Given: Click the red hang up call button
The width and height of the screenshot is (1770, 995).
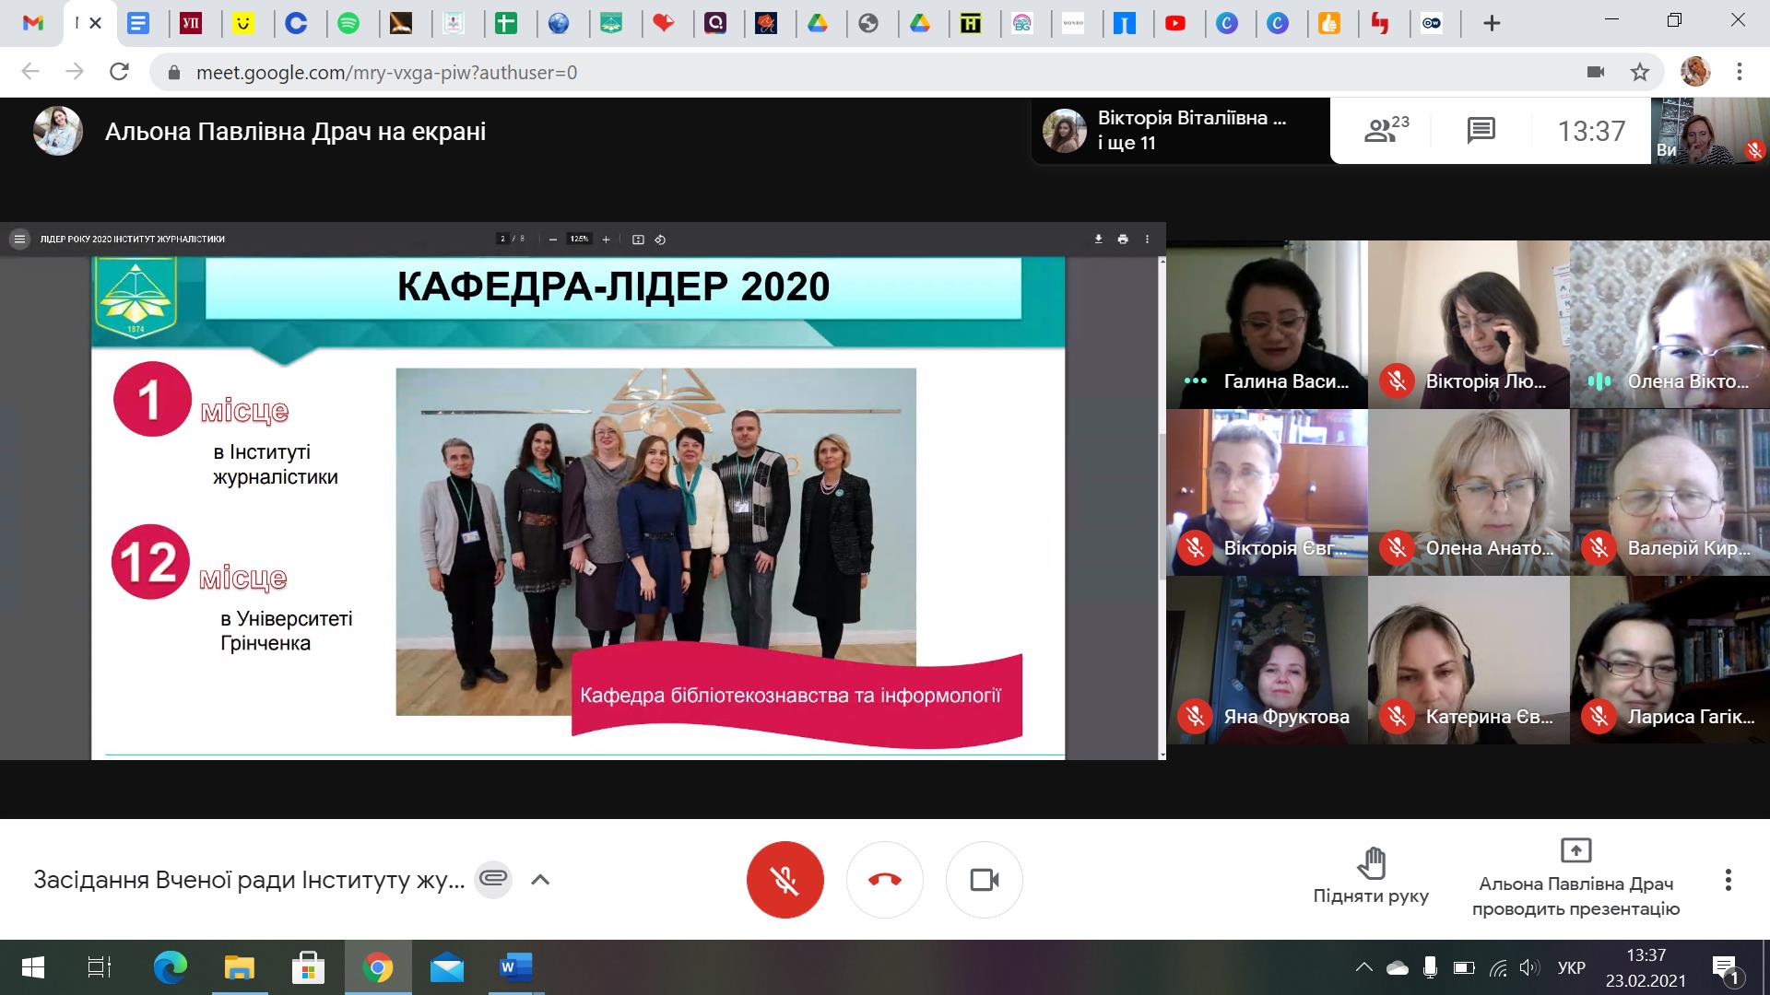Looking at the screenshot, I should pos(884,880).
